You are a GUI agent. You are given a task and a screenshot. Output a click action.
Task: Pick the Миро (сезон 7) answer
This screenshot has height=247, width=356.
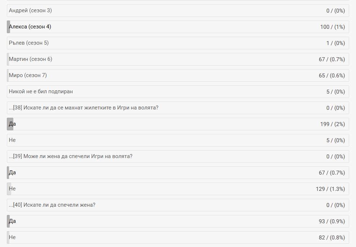28,75
